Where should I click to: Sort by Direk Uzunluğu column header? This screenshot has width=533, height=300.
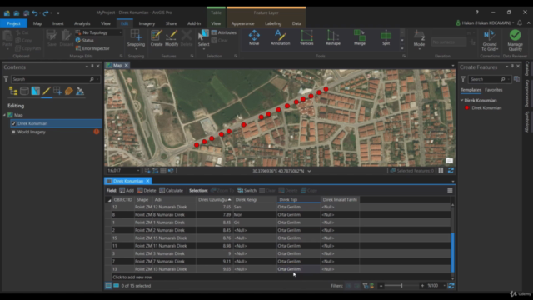point(215,200)
